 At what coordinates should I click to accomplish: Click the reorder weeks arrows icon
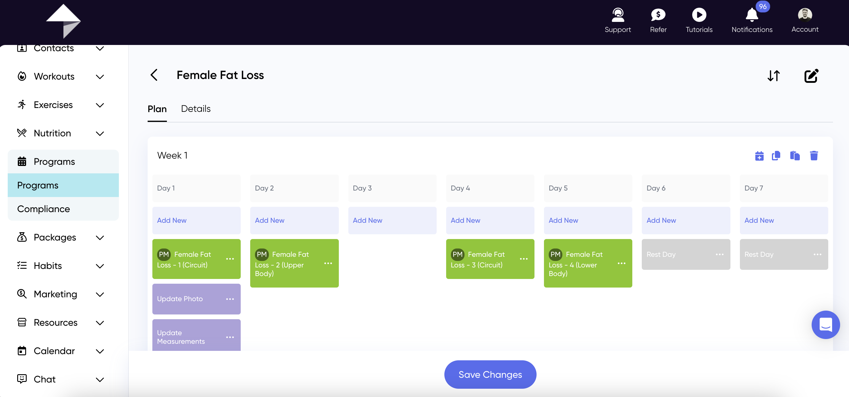[773, 76]
